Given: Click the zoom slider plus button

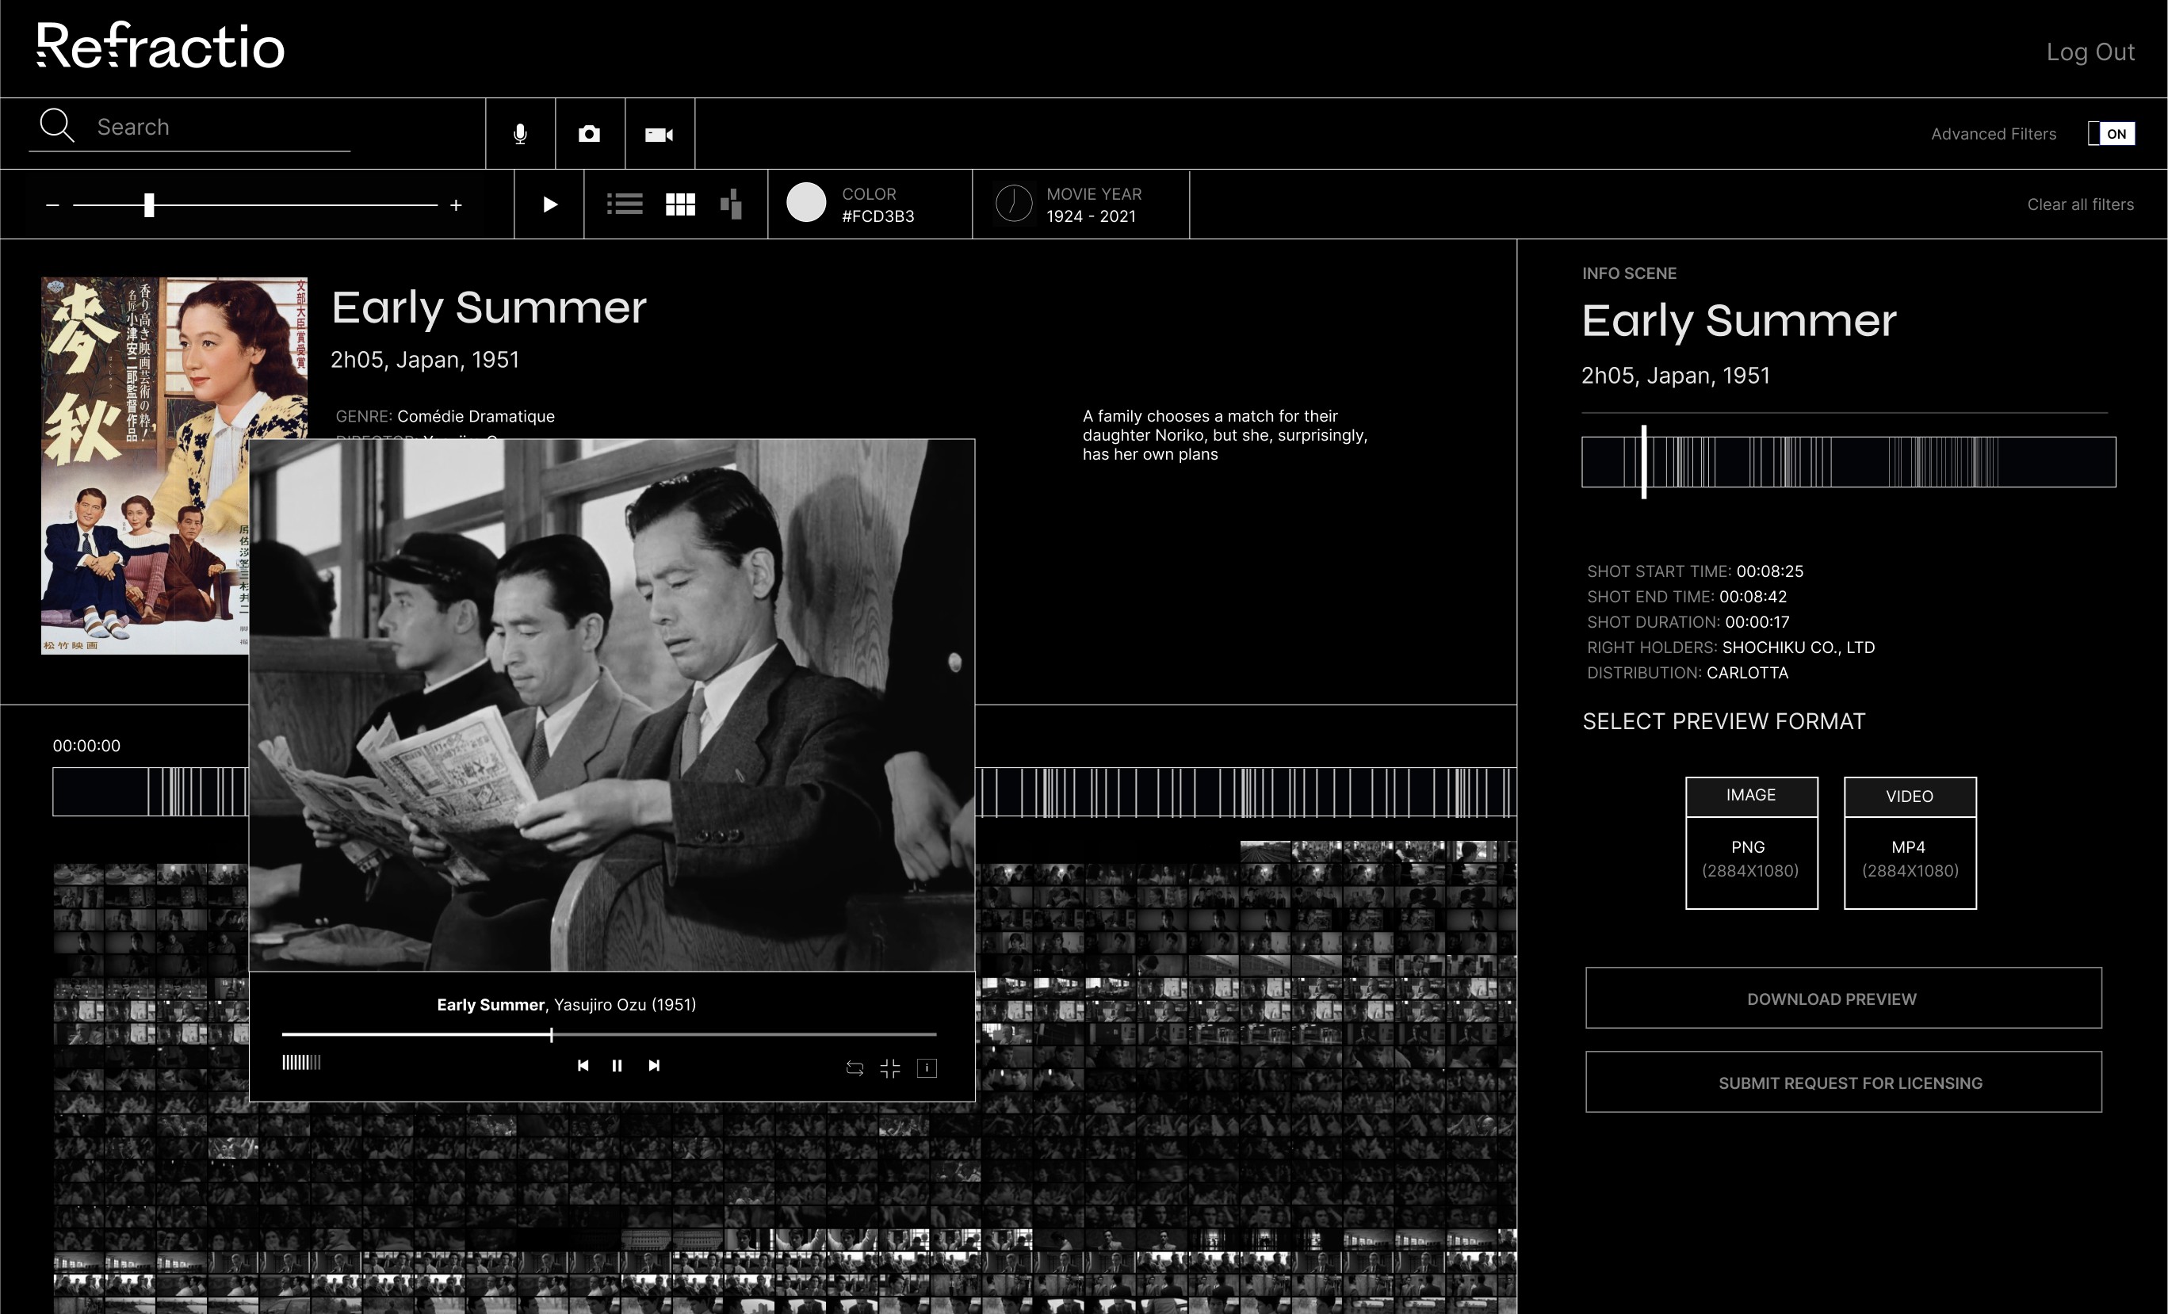Looking at the screenshot, I should point(456,205).
